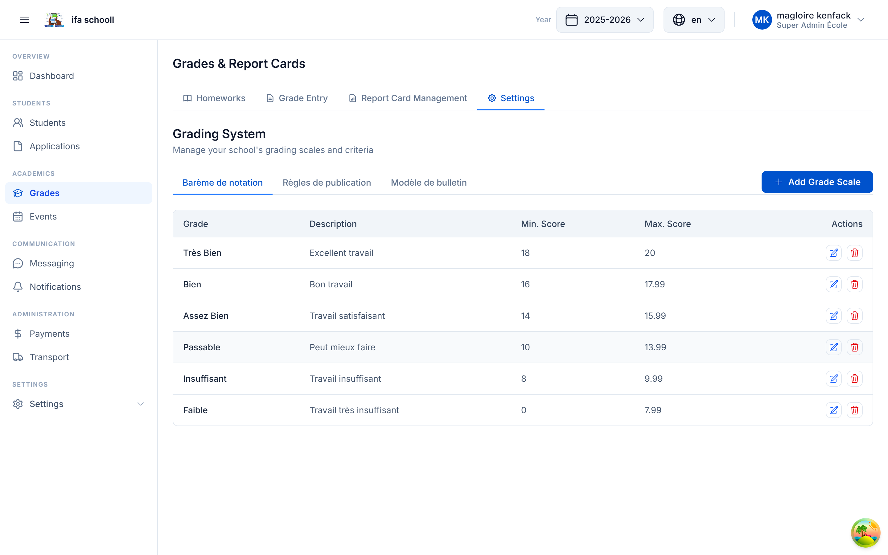Open Messaging from the sidebar
The width and height of the screenshot is (888, 555).
point(52,263)
